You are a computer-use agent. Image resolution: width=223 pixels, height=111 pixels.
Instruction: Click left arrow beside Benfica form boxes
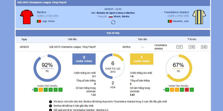click(x=33, y=90)
